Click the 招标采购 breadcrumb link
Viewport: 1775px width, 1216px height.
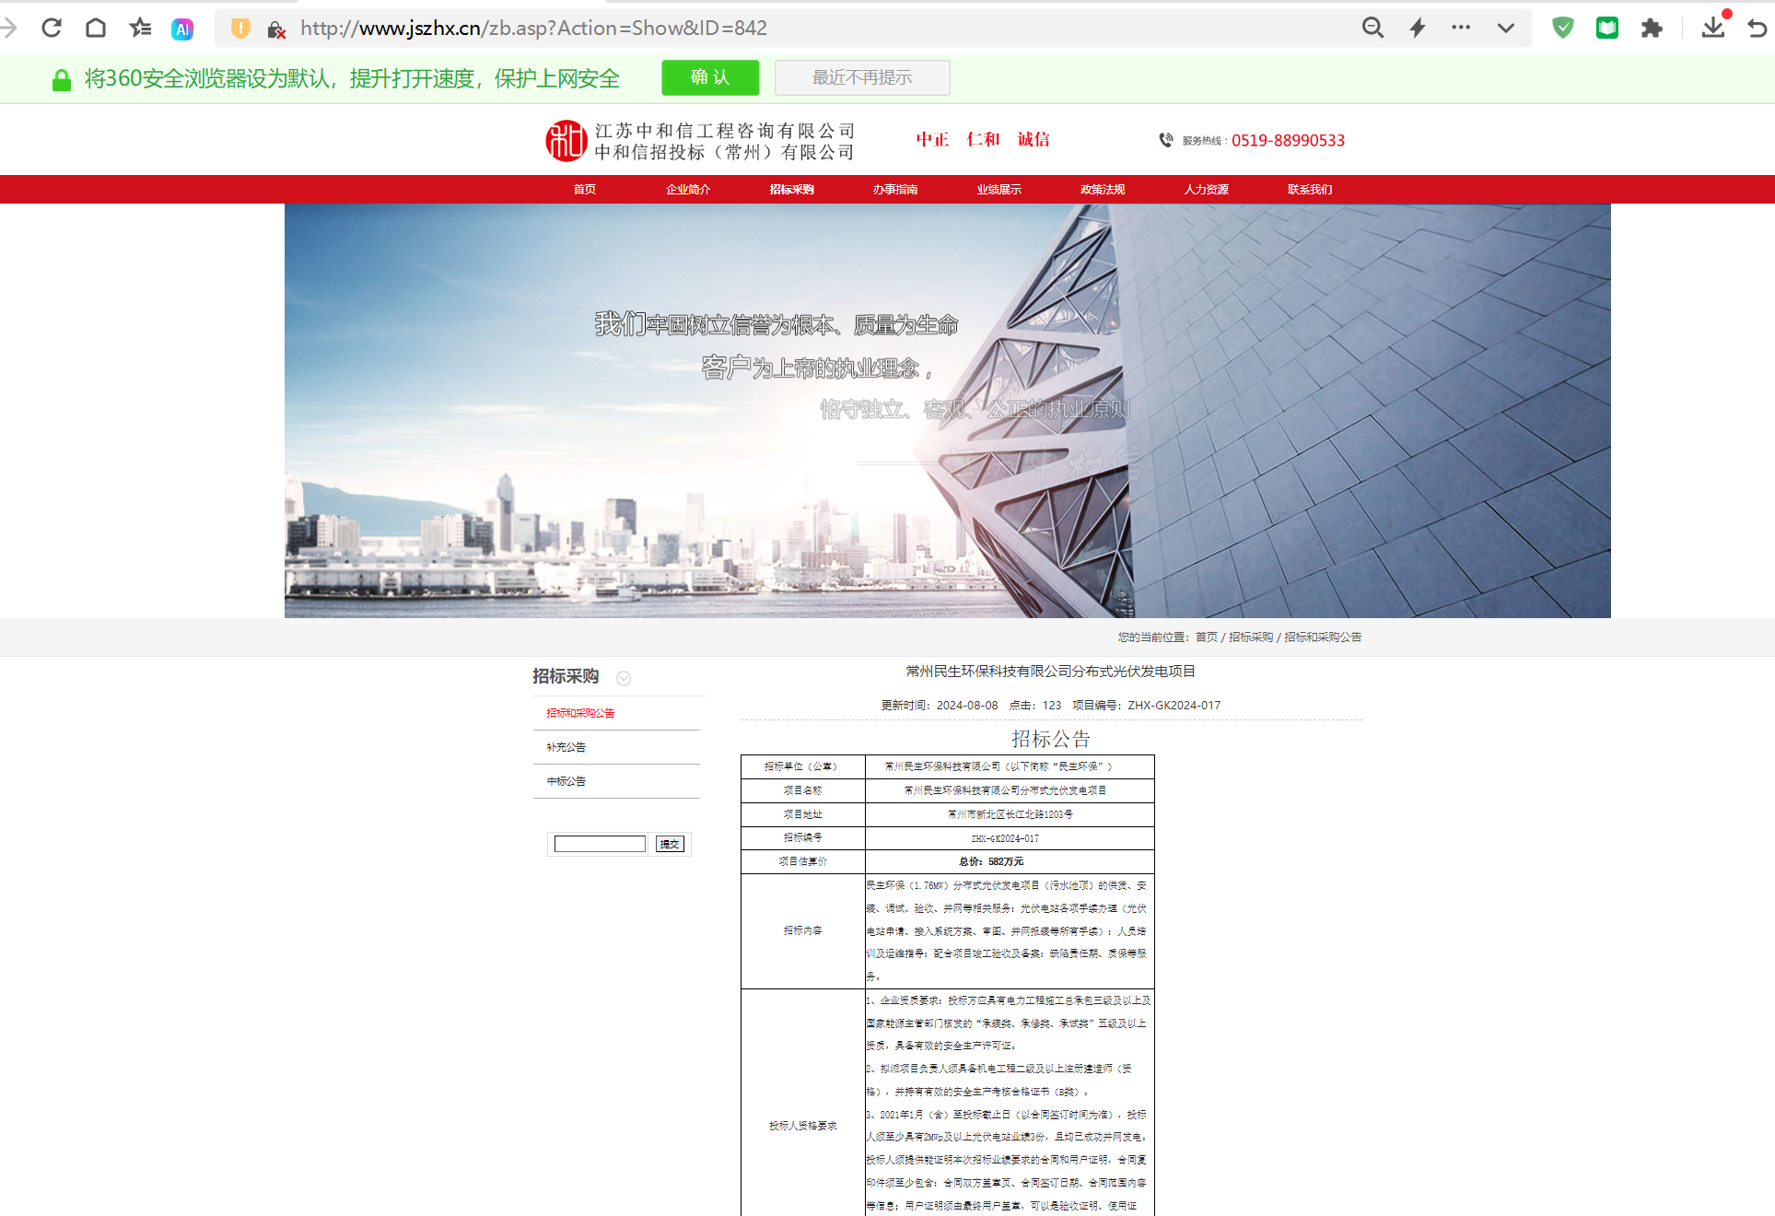(x=1251, y=637)
